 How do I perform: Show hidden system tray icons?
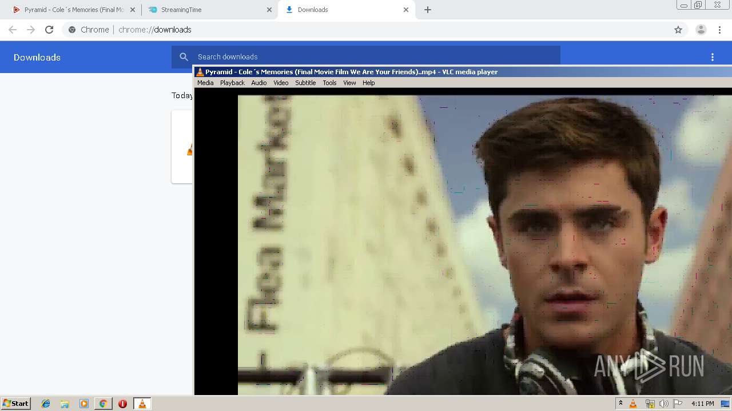[x=620, y=404]
